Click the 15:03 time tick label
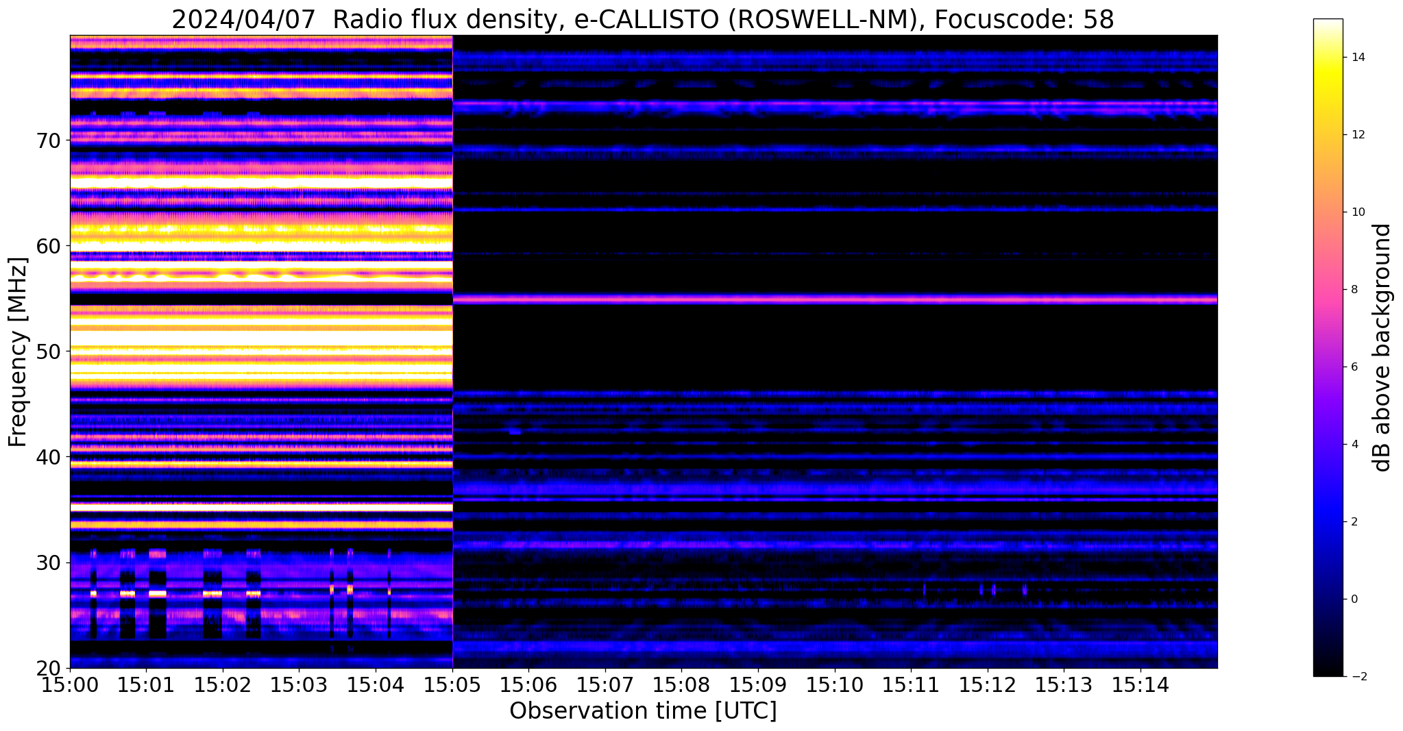Viewport: 1403px width, 731px height. 299,684
